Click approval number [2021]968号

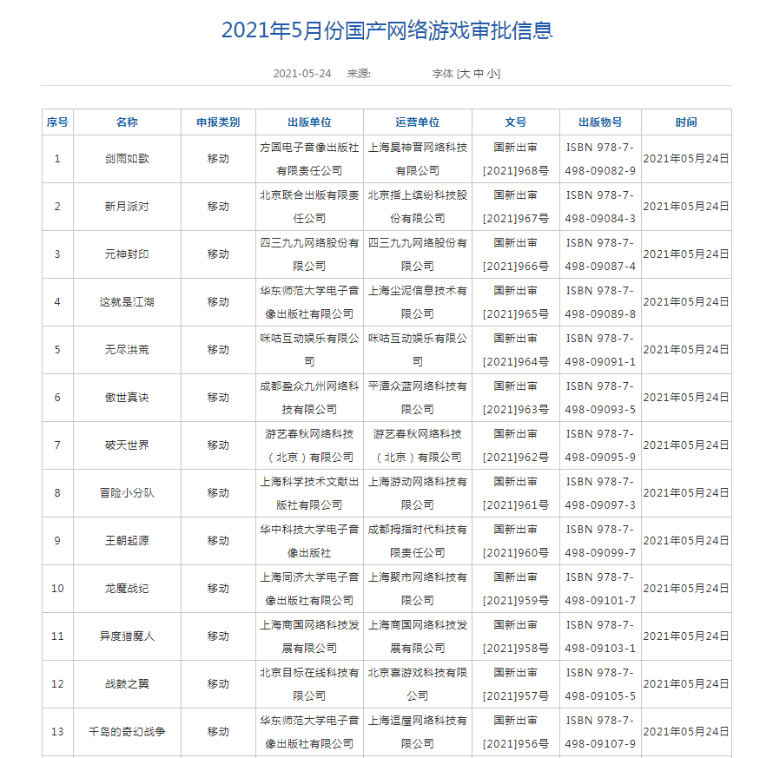click(x=516, y=171)
